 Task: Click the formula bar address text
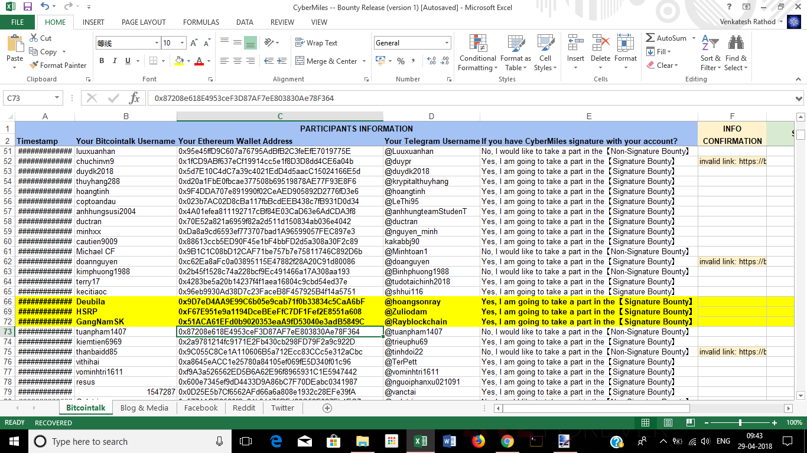coord(244,98)
